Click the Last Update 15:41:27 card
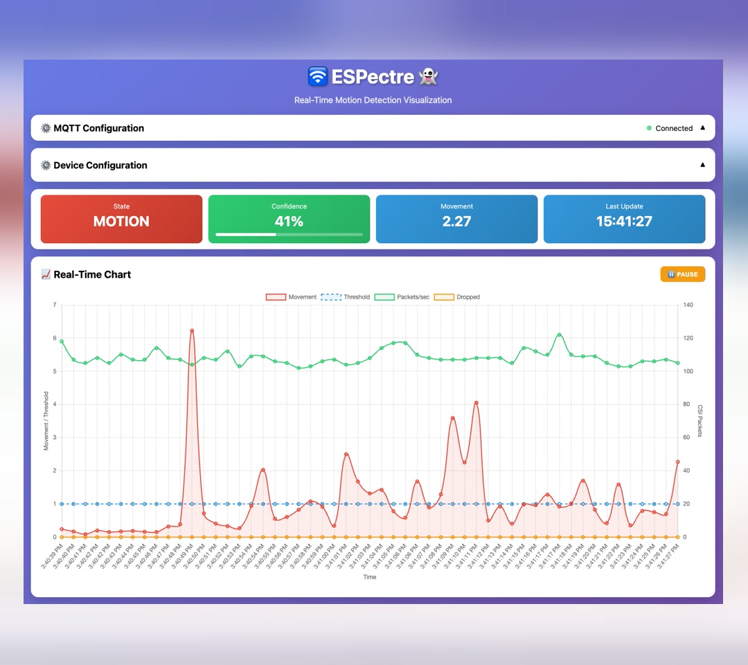Screen dimensions: 748x665 [x=624, y=219]
